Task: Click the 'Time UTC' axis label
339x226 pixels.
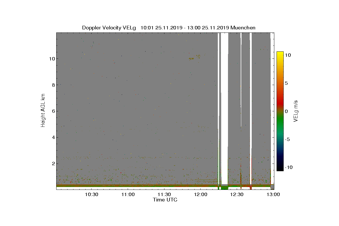Action: (x=165, y=200)
